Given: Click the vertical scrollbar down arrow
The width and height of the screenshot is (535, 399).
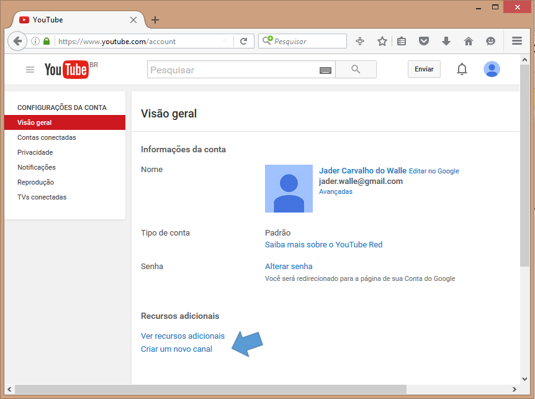Looking at the screenshot, I should [x=525, y=378].
